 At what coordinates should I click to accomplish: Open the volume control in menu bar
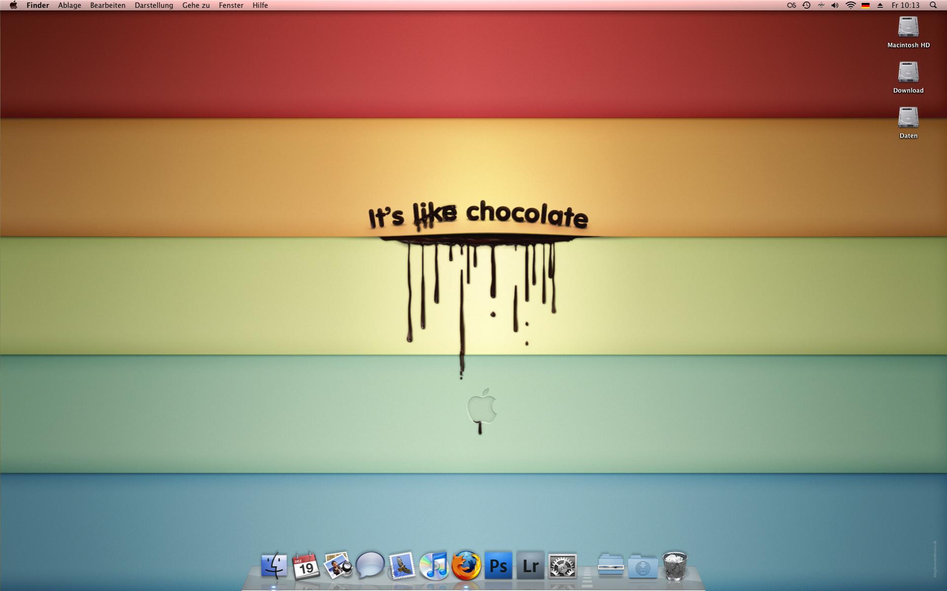835,5
